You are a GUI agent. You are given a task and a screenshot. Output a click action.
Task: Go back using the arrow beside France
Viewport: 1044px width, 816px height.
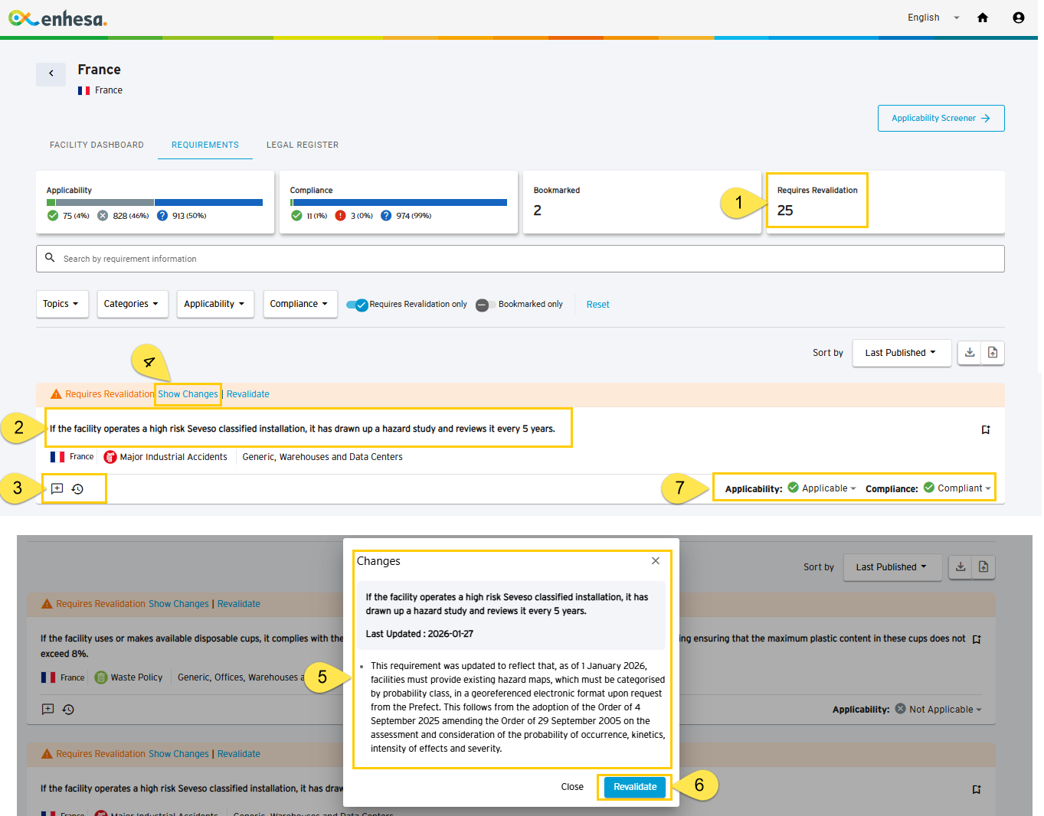pos(51,73)
